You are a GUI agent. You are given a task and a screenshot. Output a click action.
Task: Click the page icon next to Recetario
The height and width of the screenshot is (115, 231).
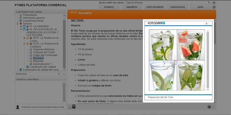click(31, 58)
